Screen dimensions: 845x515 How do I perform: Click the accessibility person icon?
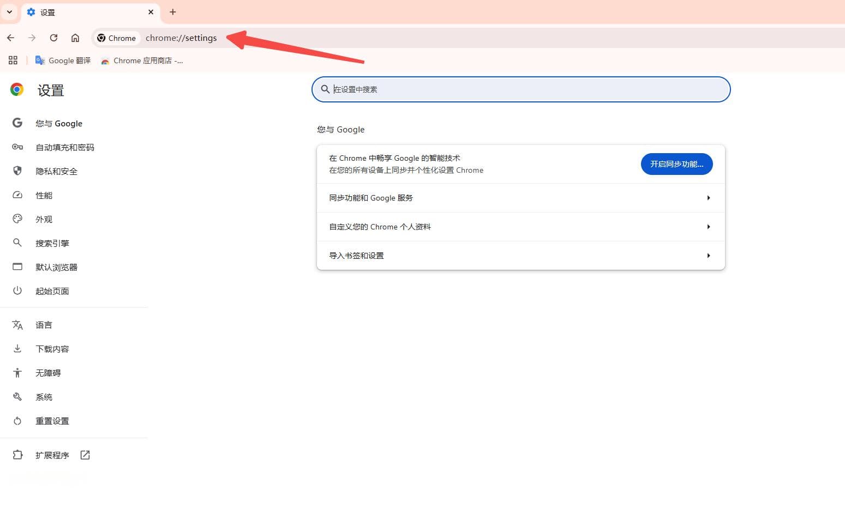pyautogui.click(x=17, y=373)
